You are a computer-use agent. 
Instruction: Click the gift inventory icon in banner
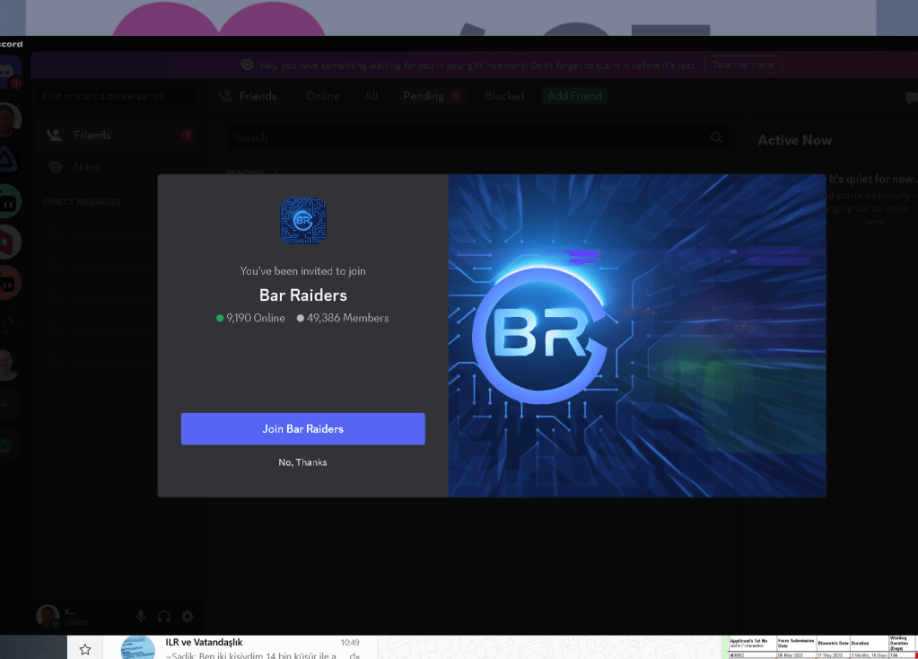247,65
